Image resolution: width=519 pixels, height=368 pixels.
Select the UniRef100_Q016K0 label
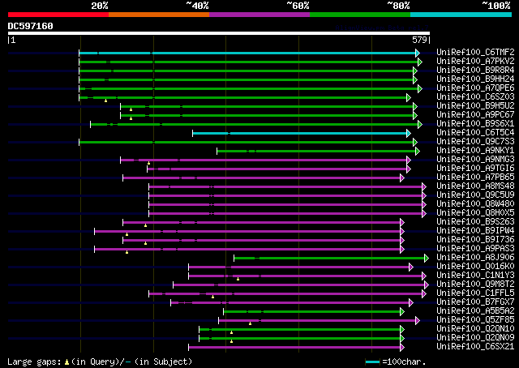click(x=475, y=267)
